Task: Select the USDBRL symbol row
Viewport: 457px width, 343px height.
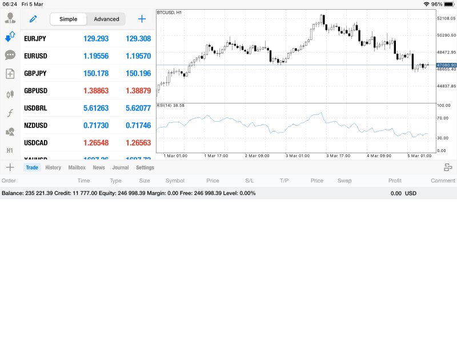Action: [x=88, y=108]
